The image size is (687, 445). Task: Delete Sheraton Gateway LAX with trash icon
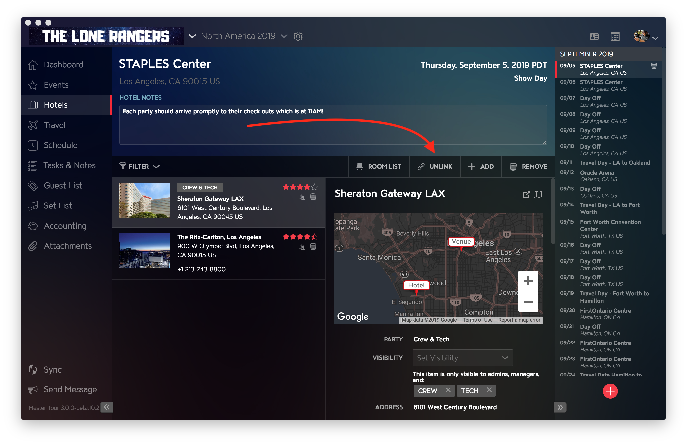click(x=313, y=197)
